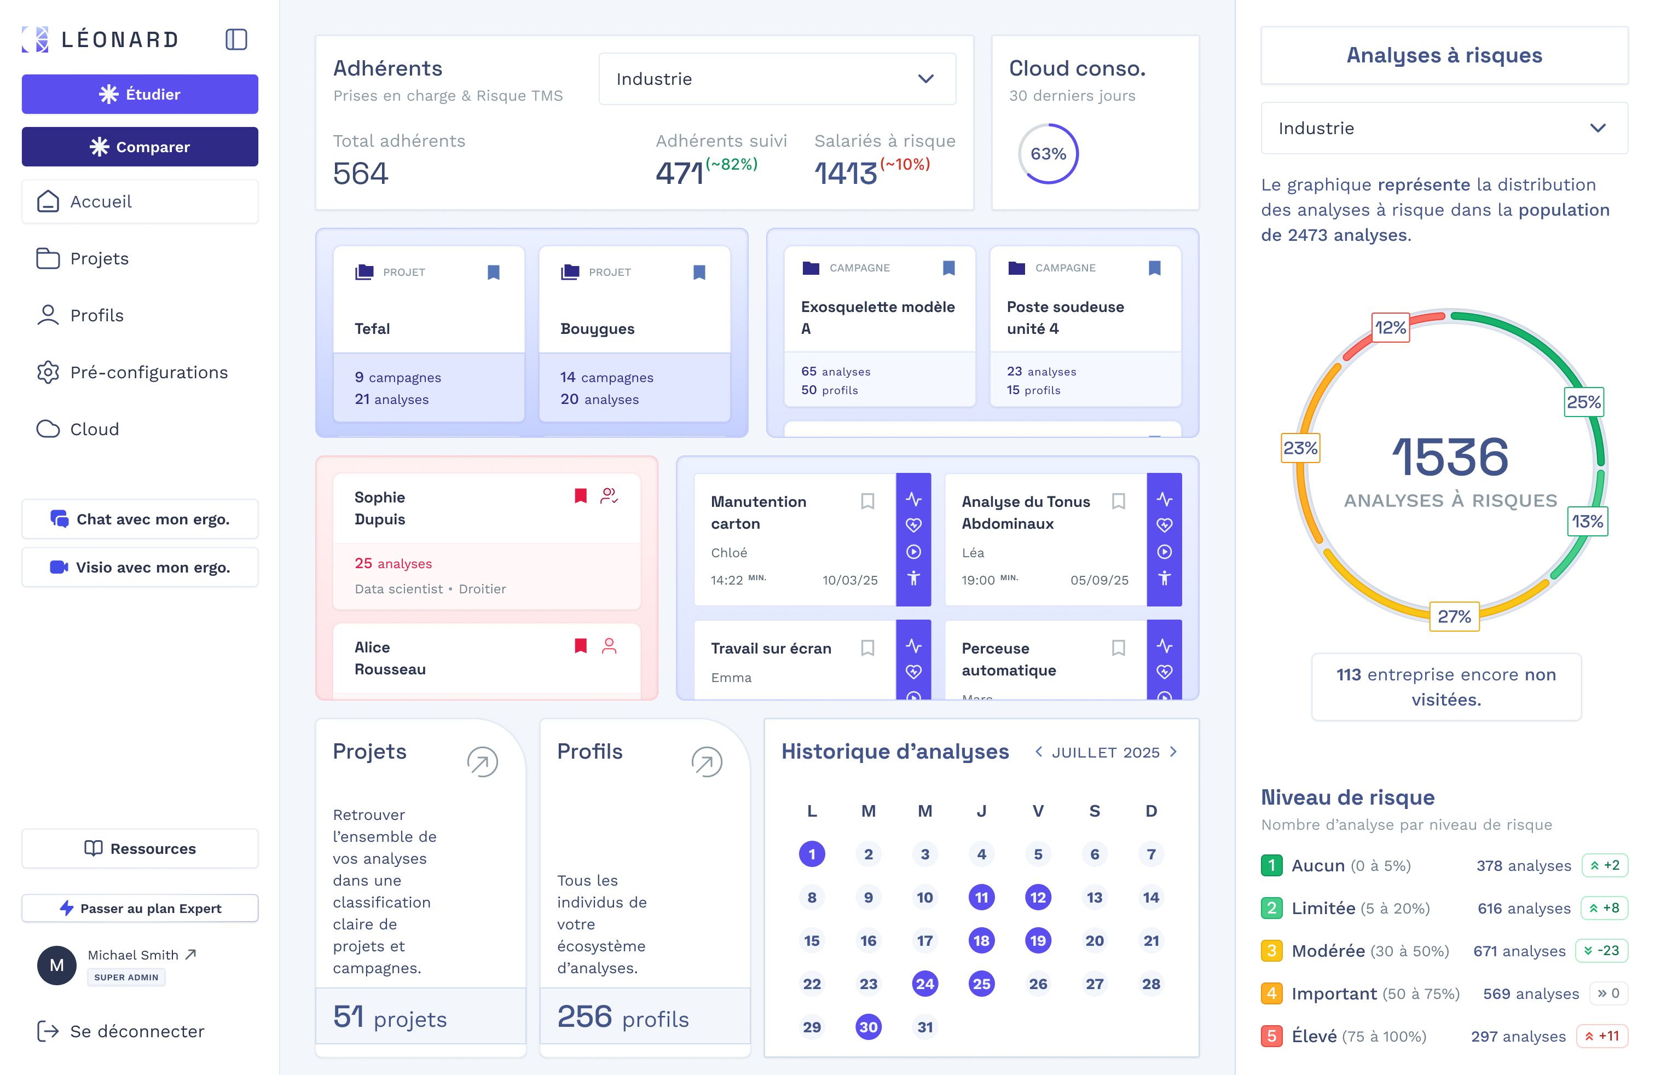The image size is (1655, 1075).
Task: Open the Étudier section
Action: tap(140, 94)
